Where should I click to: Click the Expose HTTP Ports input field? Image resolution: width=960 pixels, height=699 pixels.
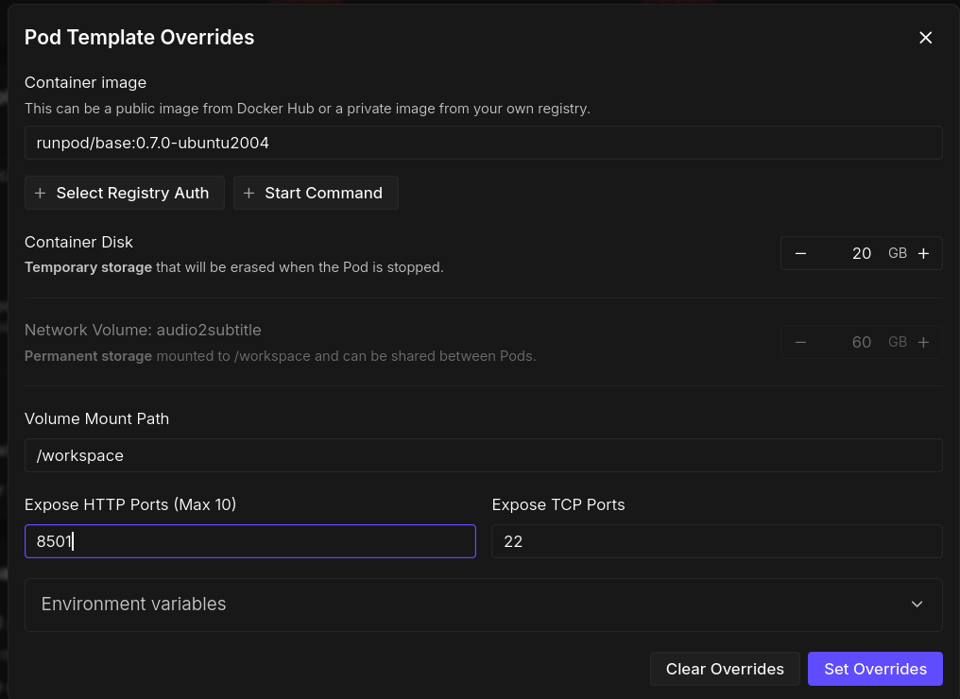tap(249, 541)
